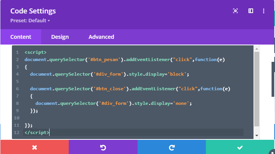This screenshot has height=154, width=275.
Task: Redo the change with the blue button
Action: click(x=172, y=147)
